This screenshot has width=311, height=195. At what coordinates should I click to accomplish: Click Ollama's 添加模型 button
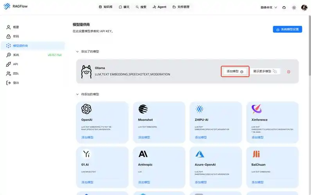click(x=235, y=71)
